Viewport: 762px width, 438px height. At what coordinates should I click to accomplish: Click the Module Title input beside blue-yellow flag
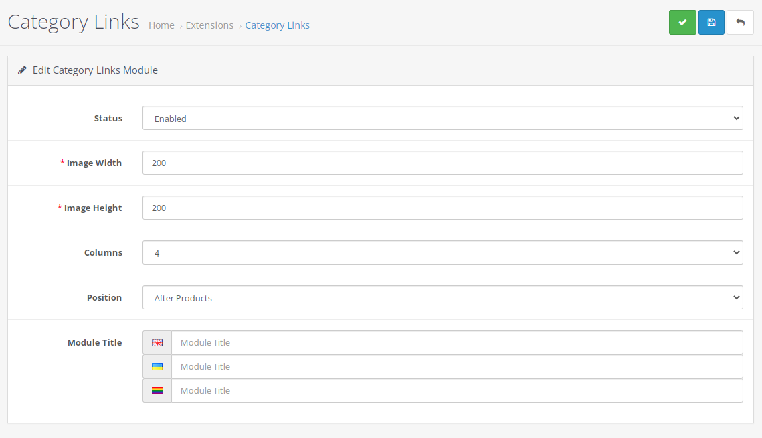coord(457,366)
